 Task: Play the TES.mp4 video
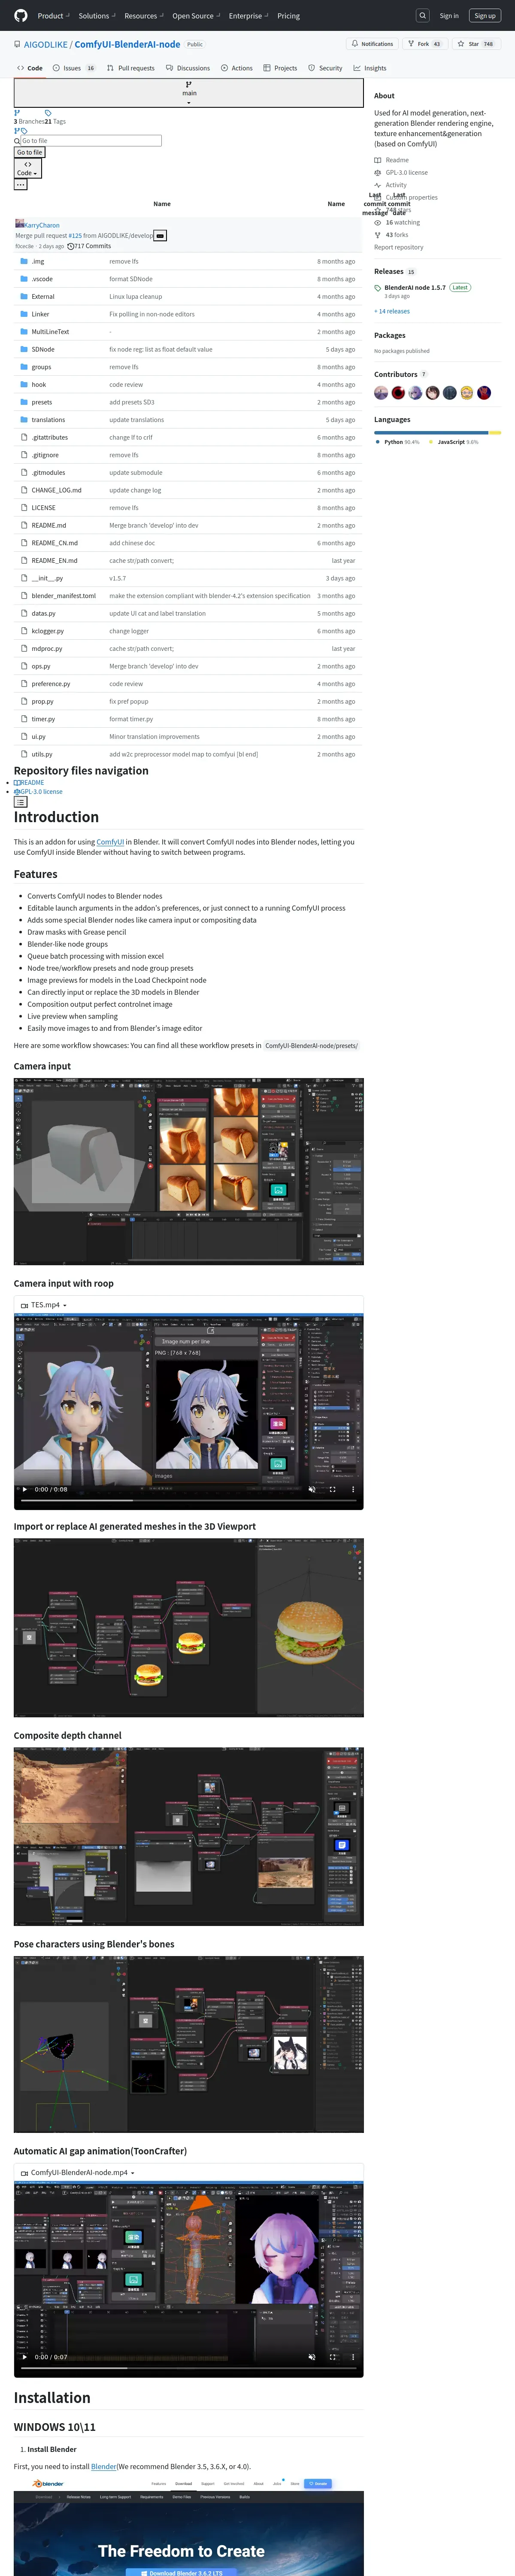click(x=25, y=1490)
